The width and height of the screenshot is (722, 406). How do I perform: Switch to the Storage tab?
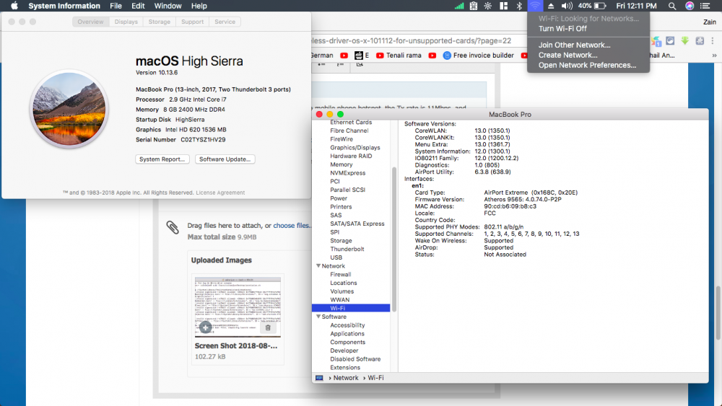point(160,22)
